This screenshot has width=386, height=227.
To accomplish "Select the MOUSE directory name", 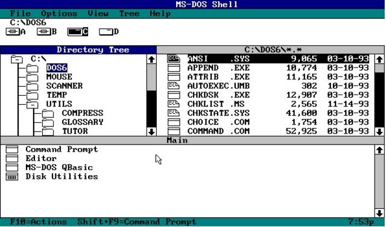I will tap(59, 77).
